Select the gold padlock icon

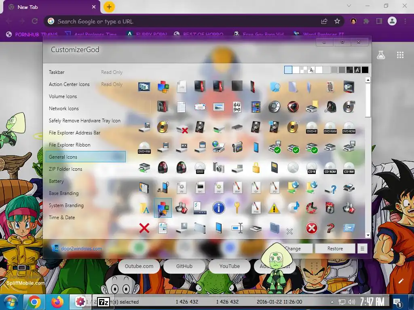point(256,168)
